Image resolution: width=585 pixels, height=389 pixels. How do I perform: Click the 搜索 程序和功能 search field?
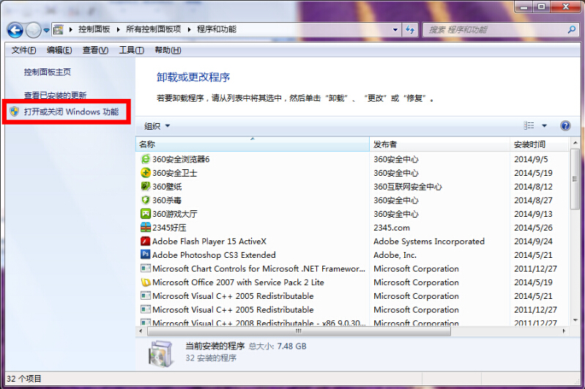tap(494, 30)
